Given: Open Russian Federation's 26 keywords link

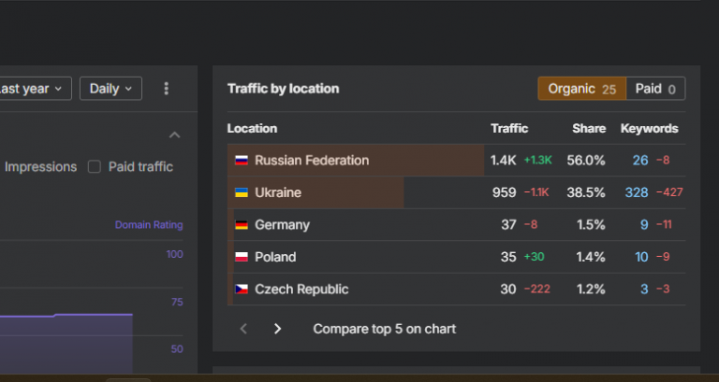Looking at the screenshot, I should tap(640, 161).
